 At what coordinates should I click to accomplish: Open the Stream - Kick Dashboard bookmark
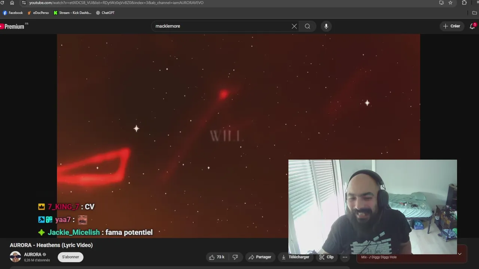point(73,13)
